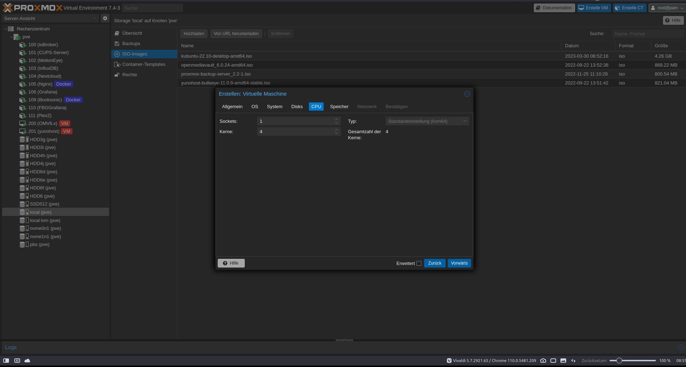The width and height of the screenshot is (686, 367).
Task: Click Vivaldi tab tiling icon
Action: pyautogui.click(x=17, y=361)
